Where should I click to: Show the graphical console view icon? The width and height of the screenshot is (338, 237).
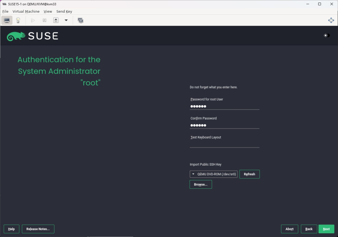tap(7, 20)
